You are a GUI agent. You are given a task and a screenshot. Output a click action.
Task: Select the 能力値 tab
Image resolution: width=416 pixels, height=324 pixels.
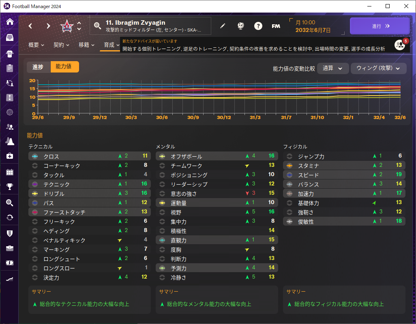click(64, 67)
